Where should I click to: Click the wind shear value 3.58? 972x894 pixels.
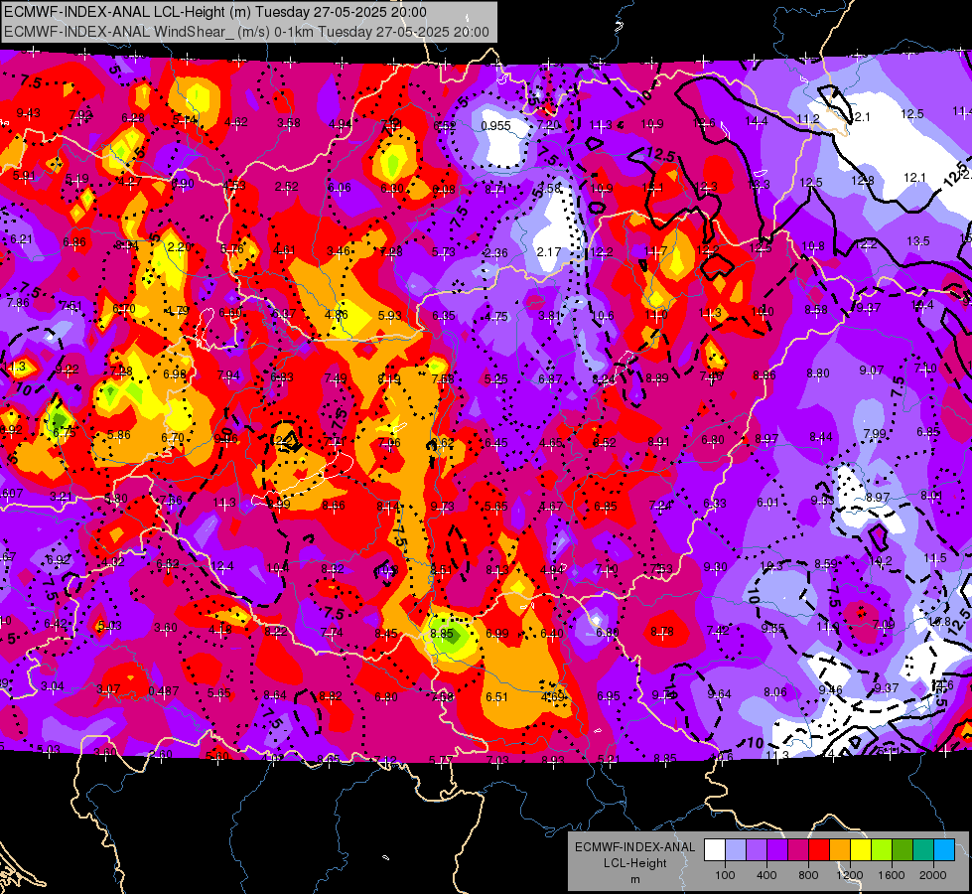(x=289, y=123)
